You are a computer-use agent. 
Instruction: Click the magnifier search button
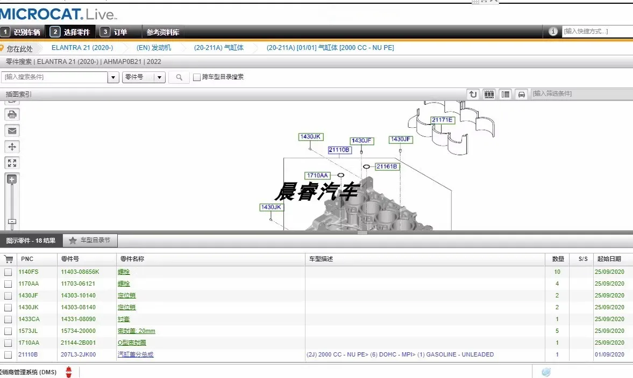pos(179,77)
